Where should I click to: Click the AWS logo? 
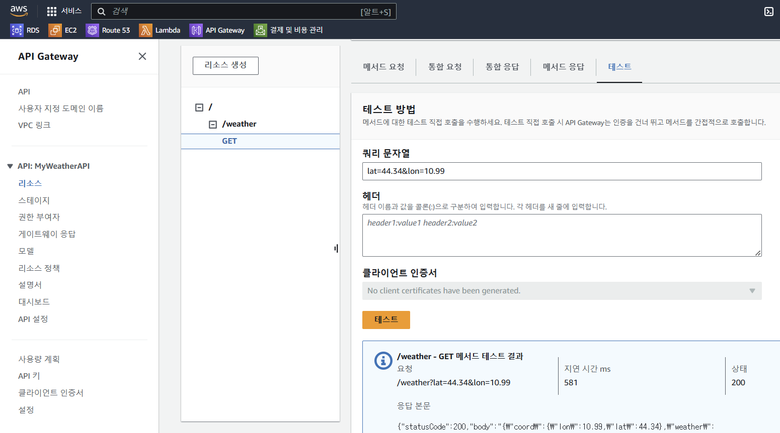[19, 11]
